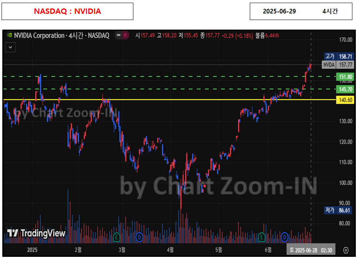Click the 2월 label on time axis

click(x=78, y=250)
